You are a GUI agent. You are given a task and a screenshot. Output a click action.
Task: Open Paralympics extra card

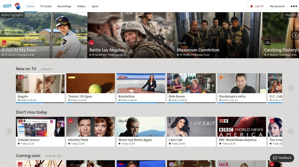pyautogui.click(x=242, y=88)
